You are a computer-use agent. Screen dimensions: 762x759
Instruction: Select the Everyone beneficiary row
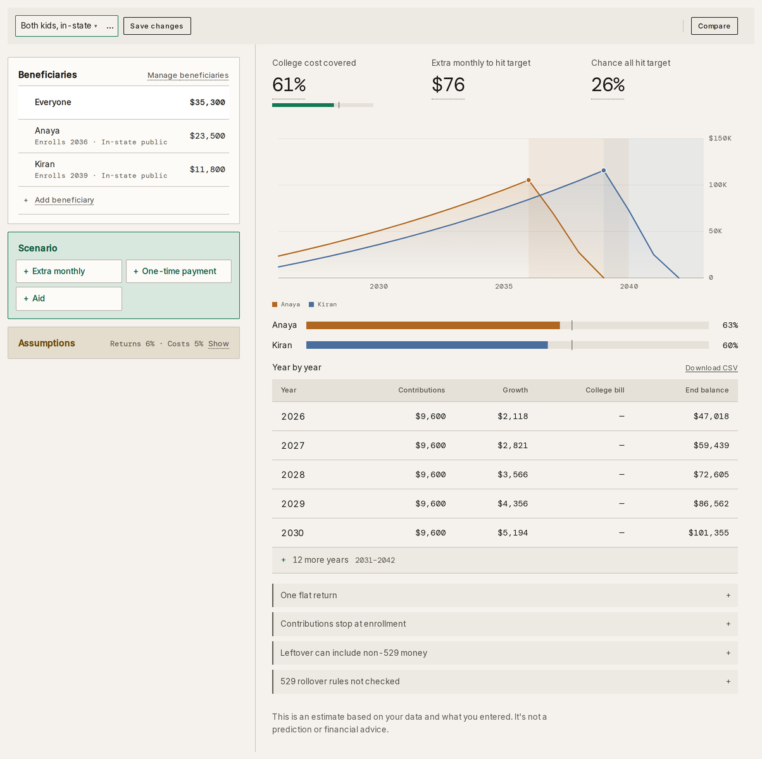click(123, 103)
